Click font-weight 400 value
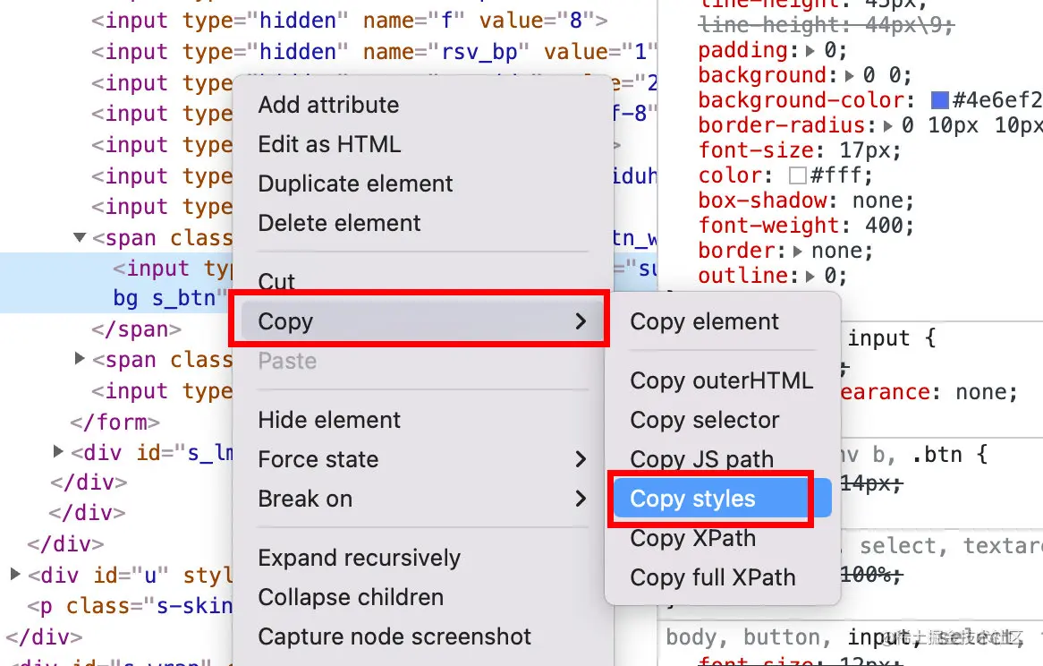Image resolution: width=1043 pixels, height=666 pixels. click(x=884, y=226)
